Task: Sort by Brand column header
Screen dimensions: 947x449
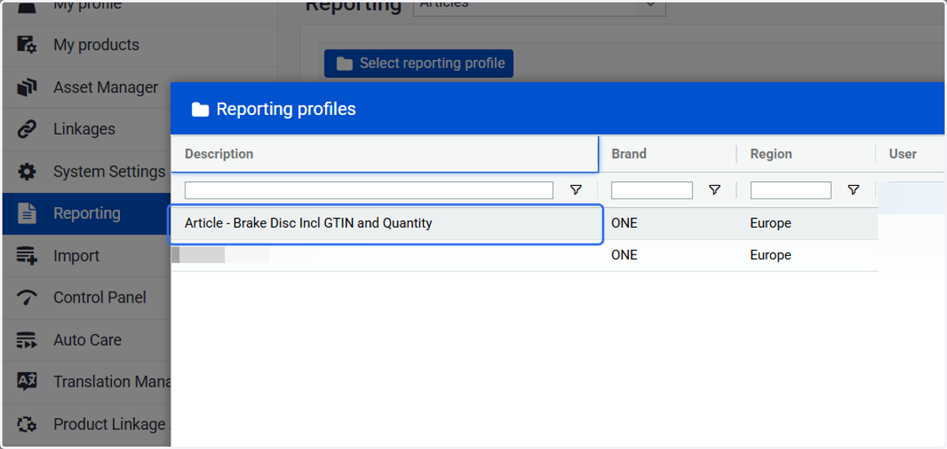Action: point(668,154)
